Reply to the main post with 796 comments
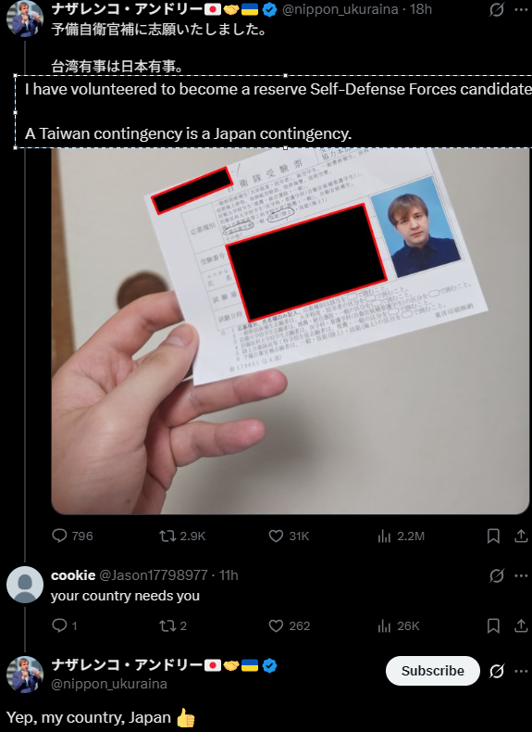532x732 pixels. (x=72, y=536)
